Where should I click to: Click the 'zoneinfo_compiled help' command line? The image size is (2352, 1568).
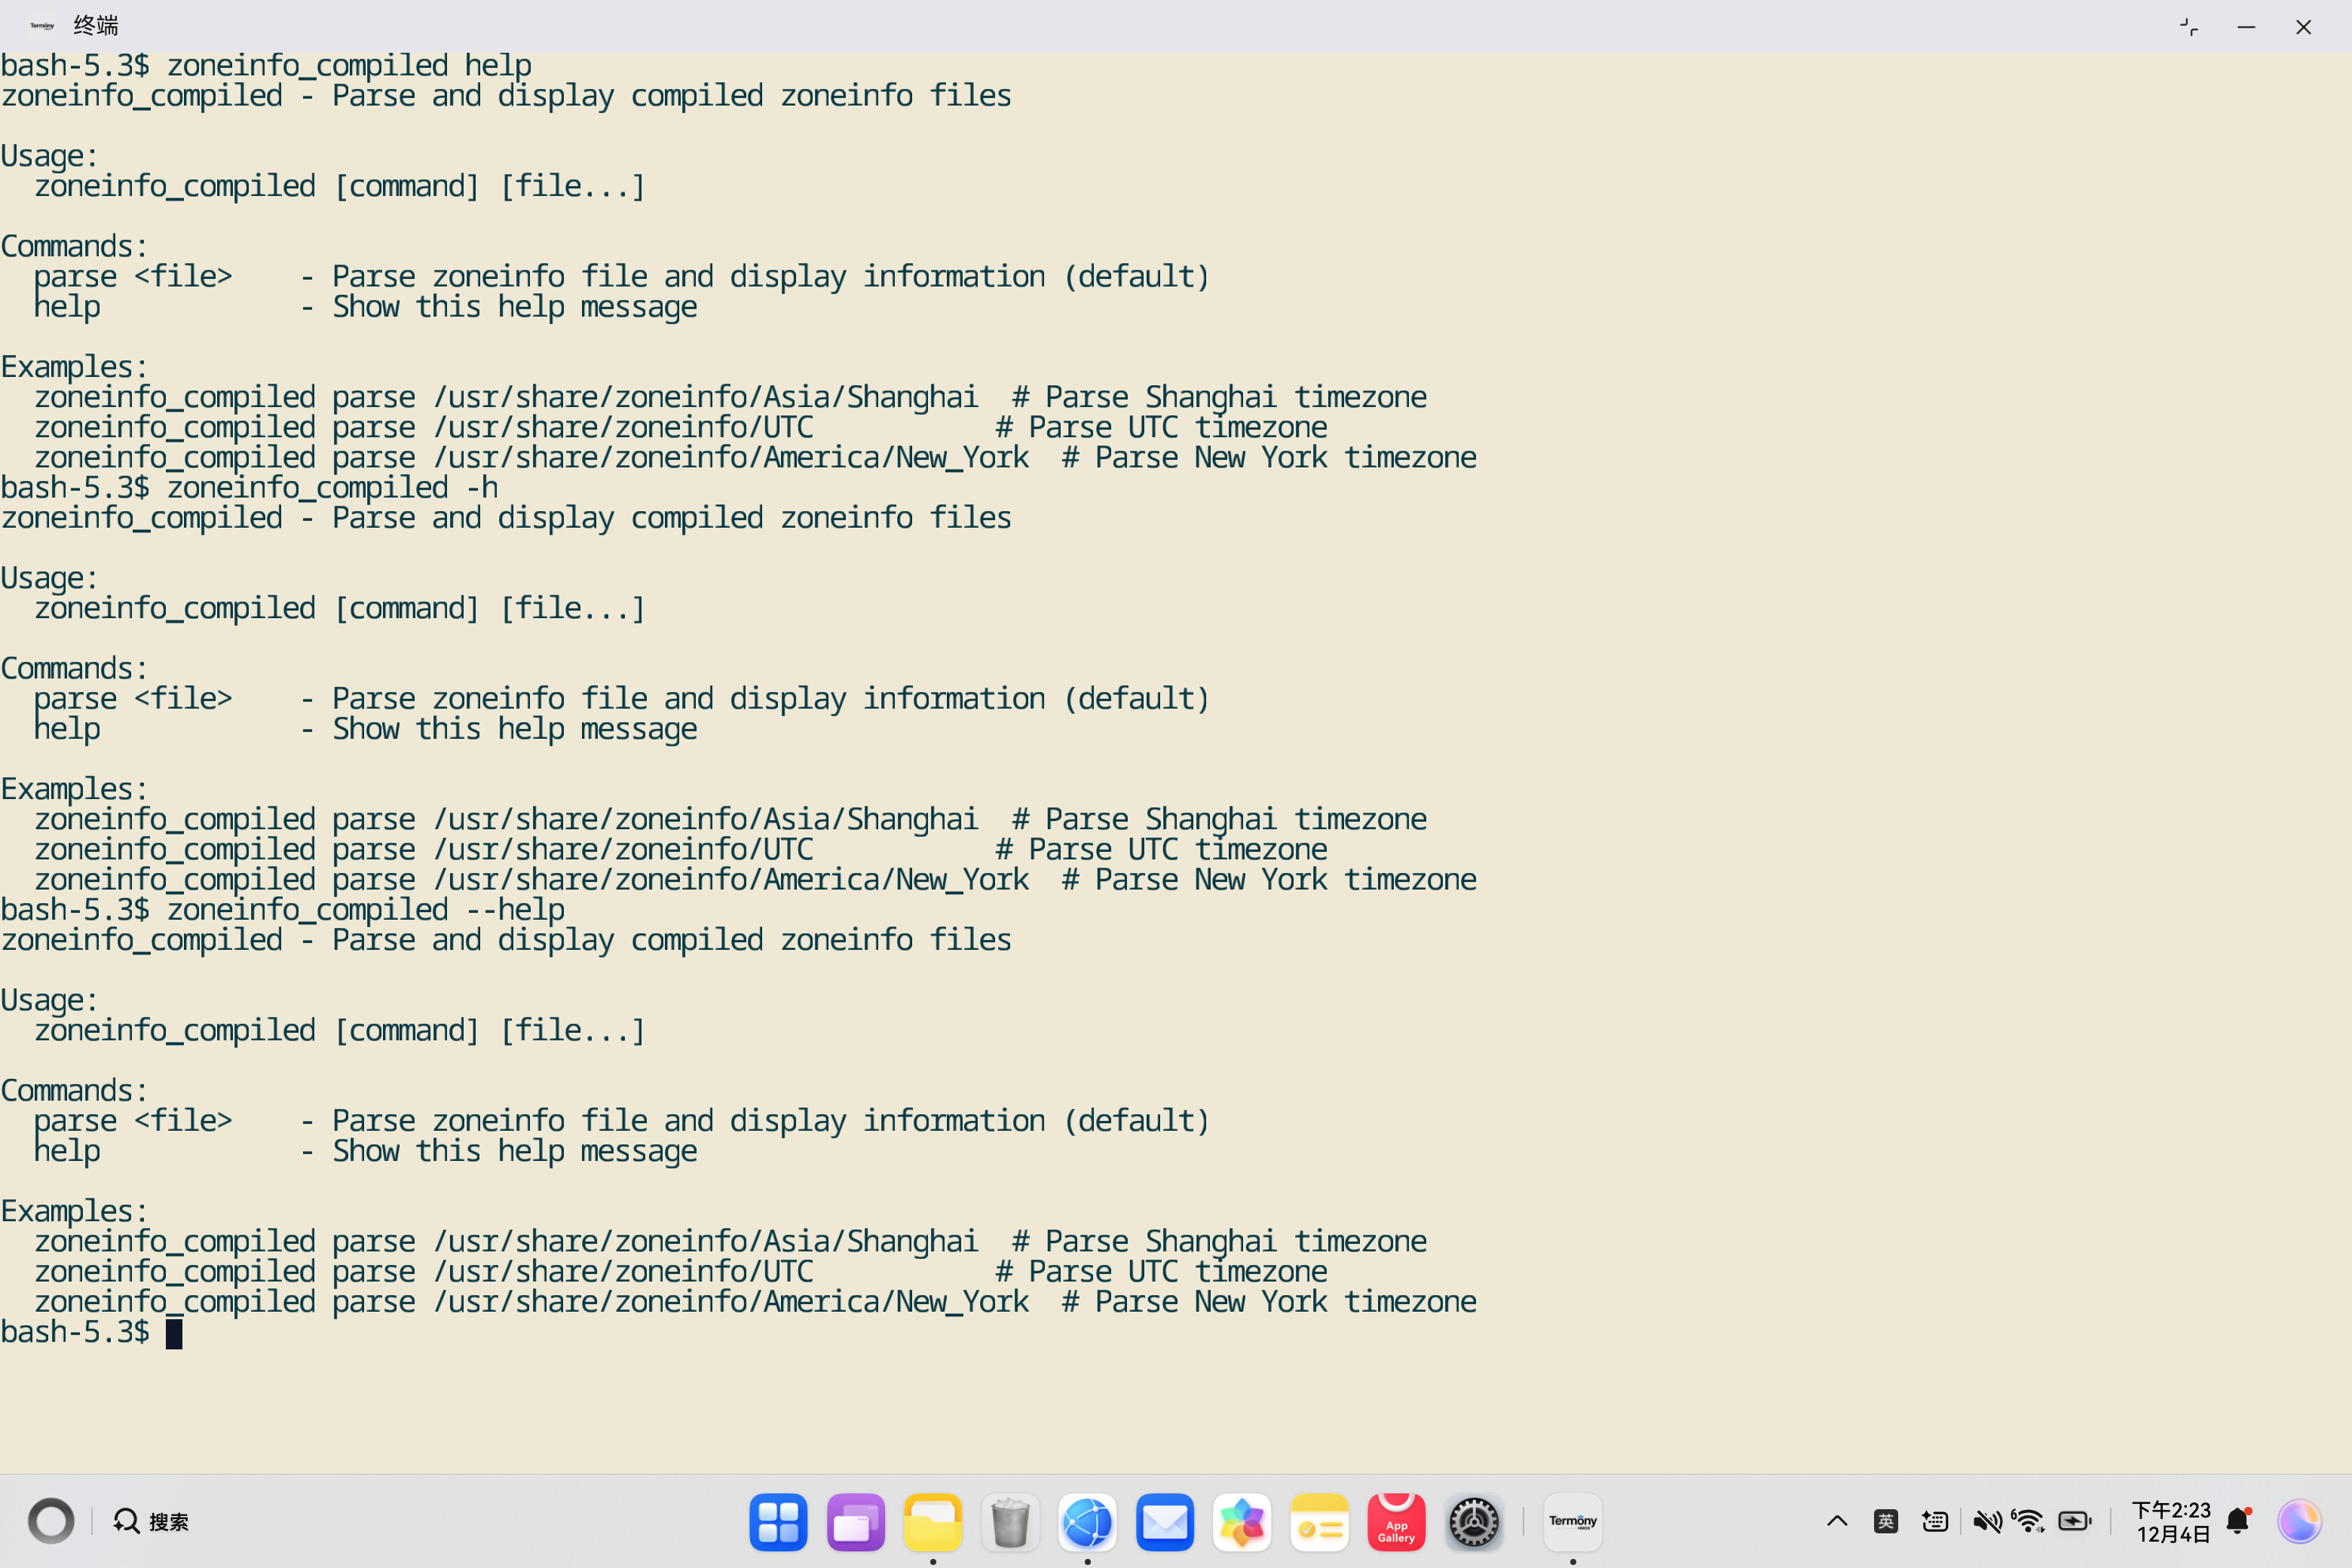tap(266, 66)
